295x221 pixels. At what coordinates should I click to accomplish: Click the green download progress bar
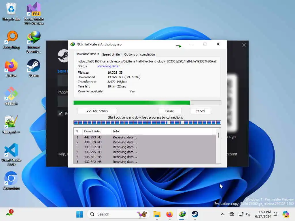pos(147,103)
